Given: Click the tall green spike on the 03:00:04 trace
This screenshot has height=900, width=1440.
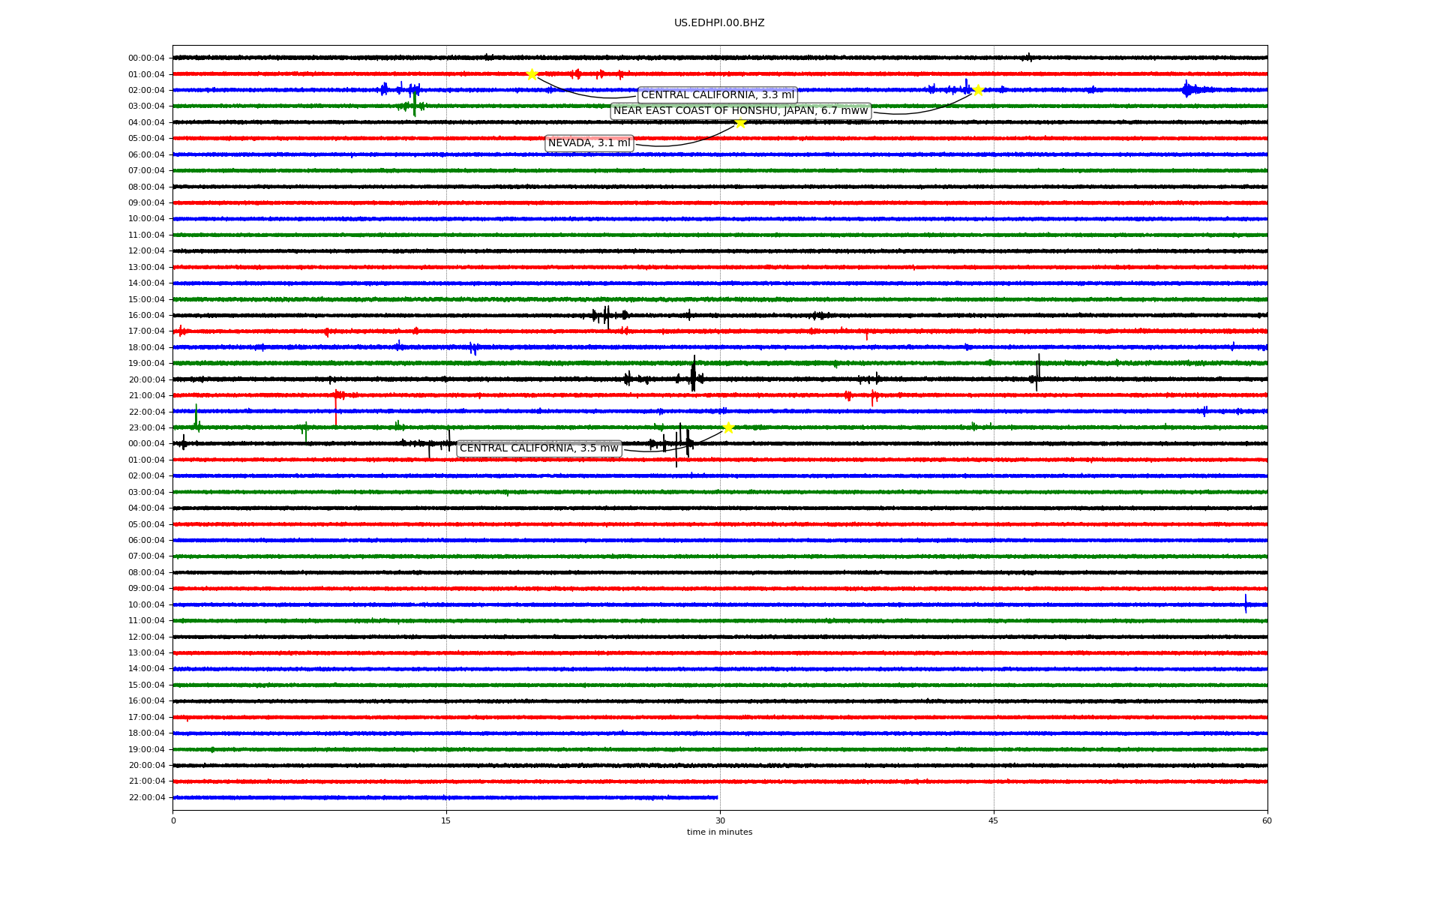Looking at the screenshot, I should tap(415, 105).
